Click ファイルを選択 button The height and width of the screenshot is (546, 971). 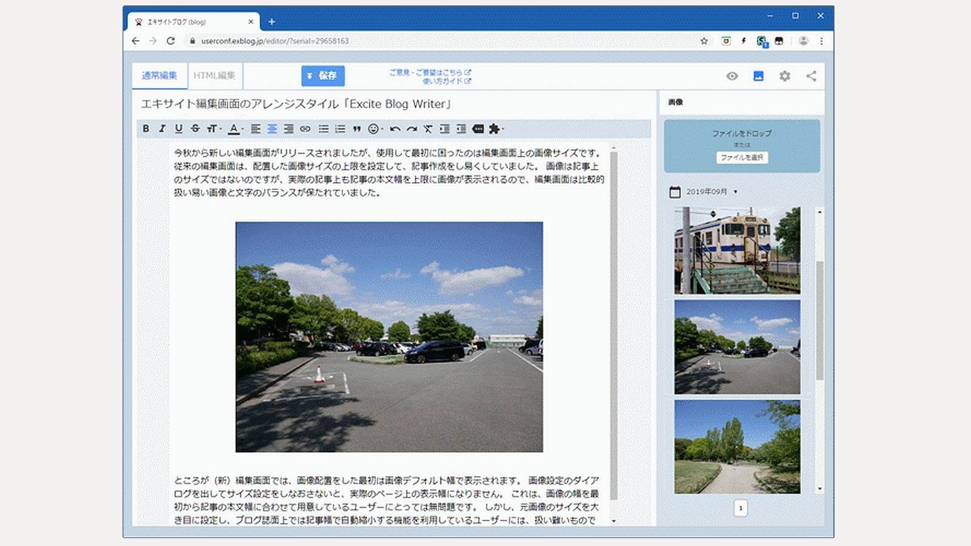pos(742,157)
